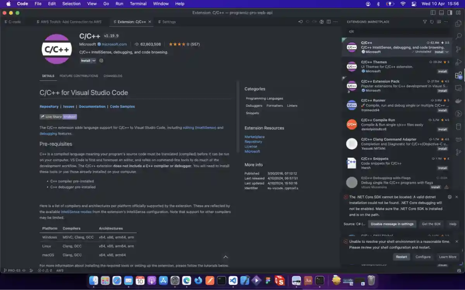Refresh the extensions list with the reload icon
Screen dimensions: 465x290
tap(432, 22)
